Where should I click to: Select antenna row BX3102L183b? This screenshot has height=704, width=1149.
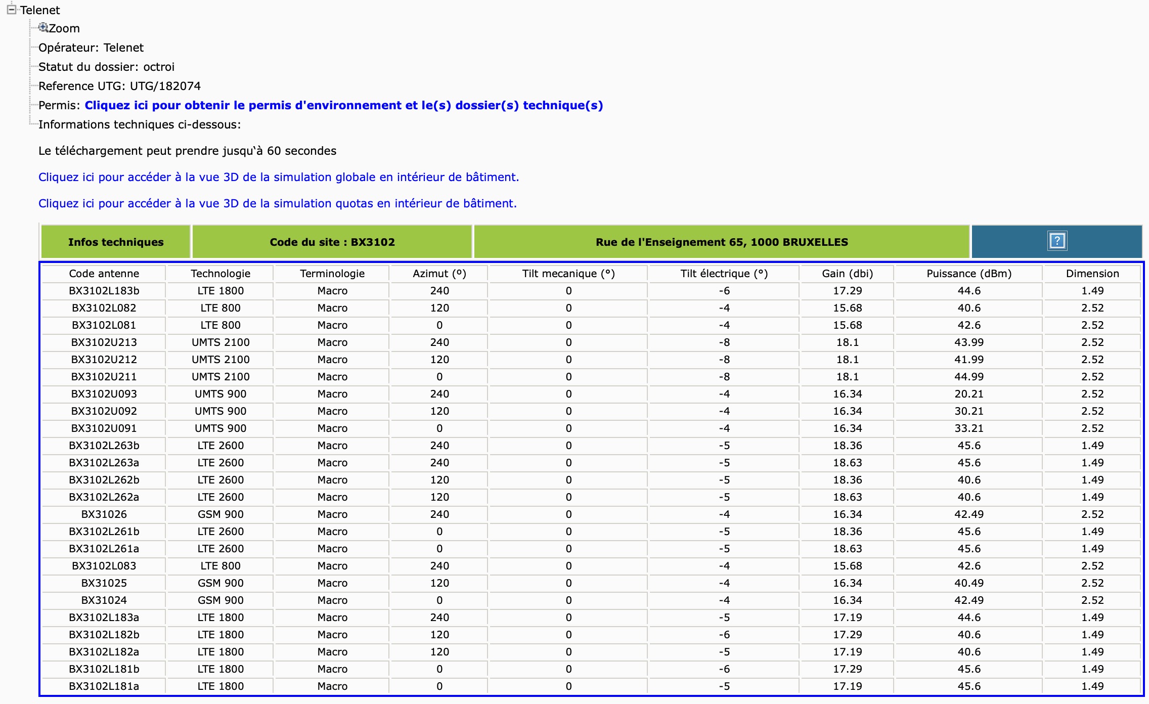[x=591, y=291]
